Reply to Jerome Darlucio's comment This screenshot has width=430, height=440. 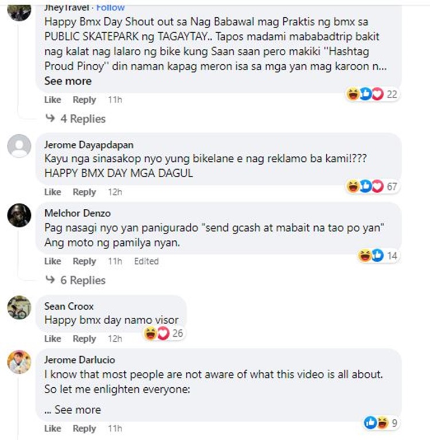click(84, 429)
